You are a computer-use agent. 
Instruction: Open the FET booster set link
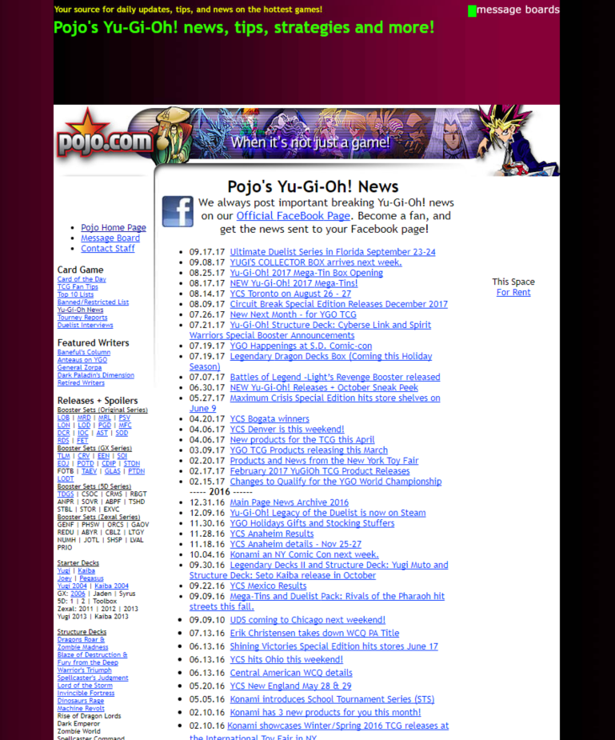coord(82,440)
